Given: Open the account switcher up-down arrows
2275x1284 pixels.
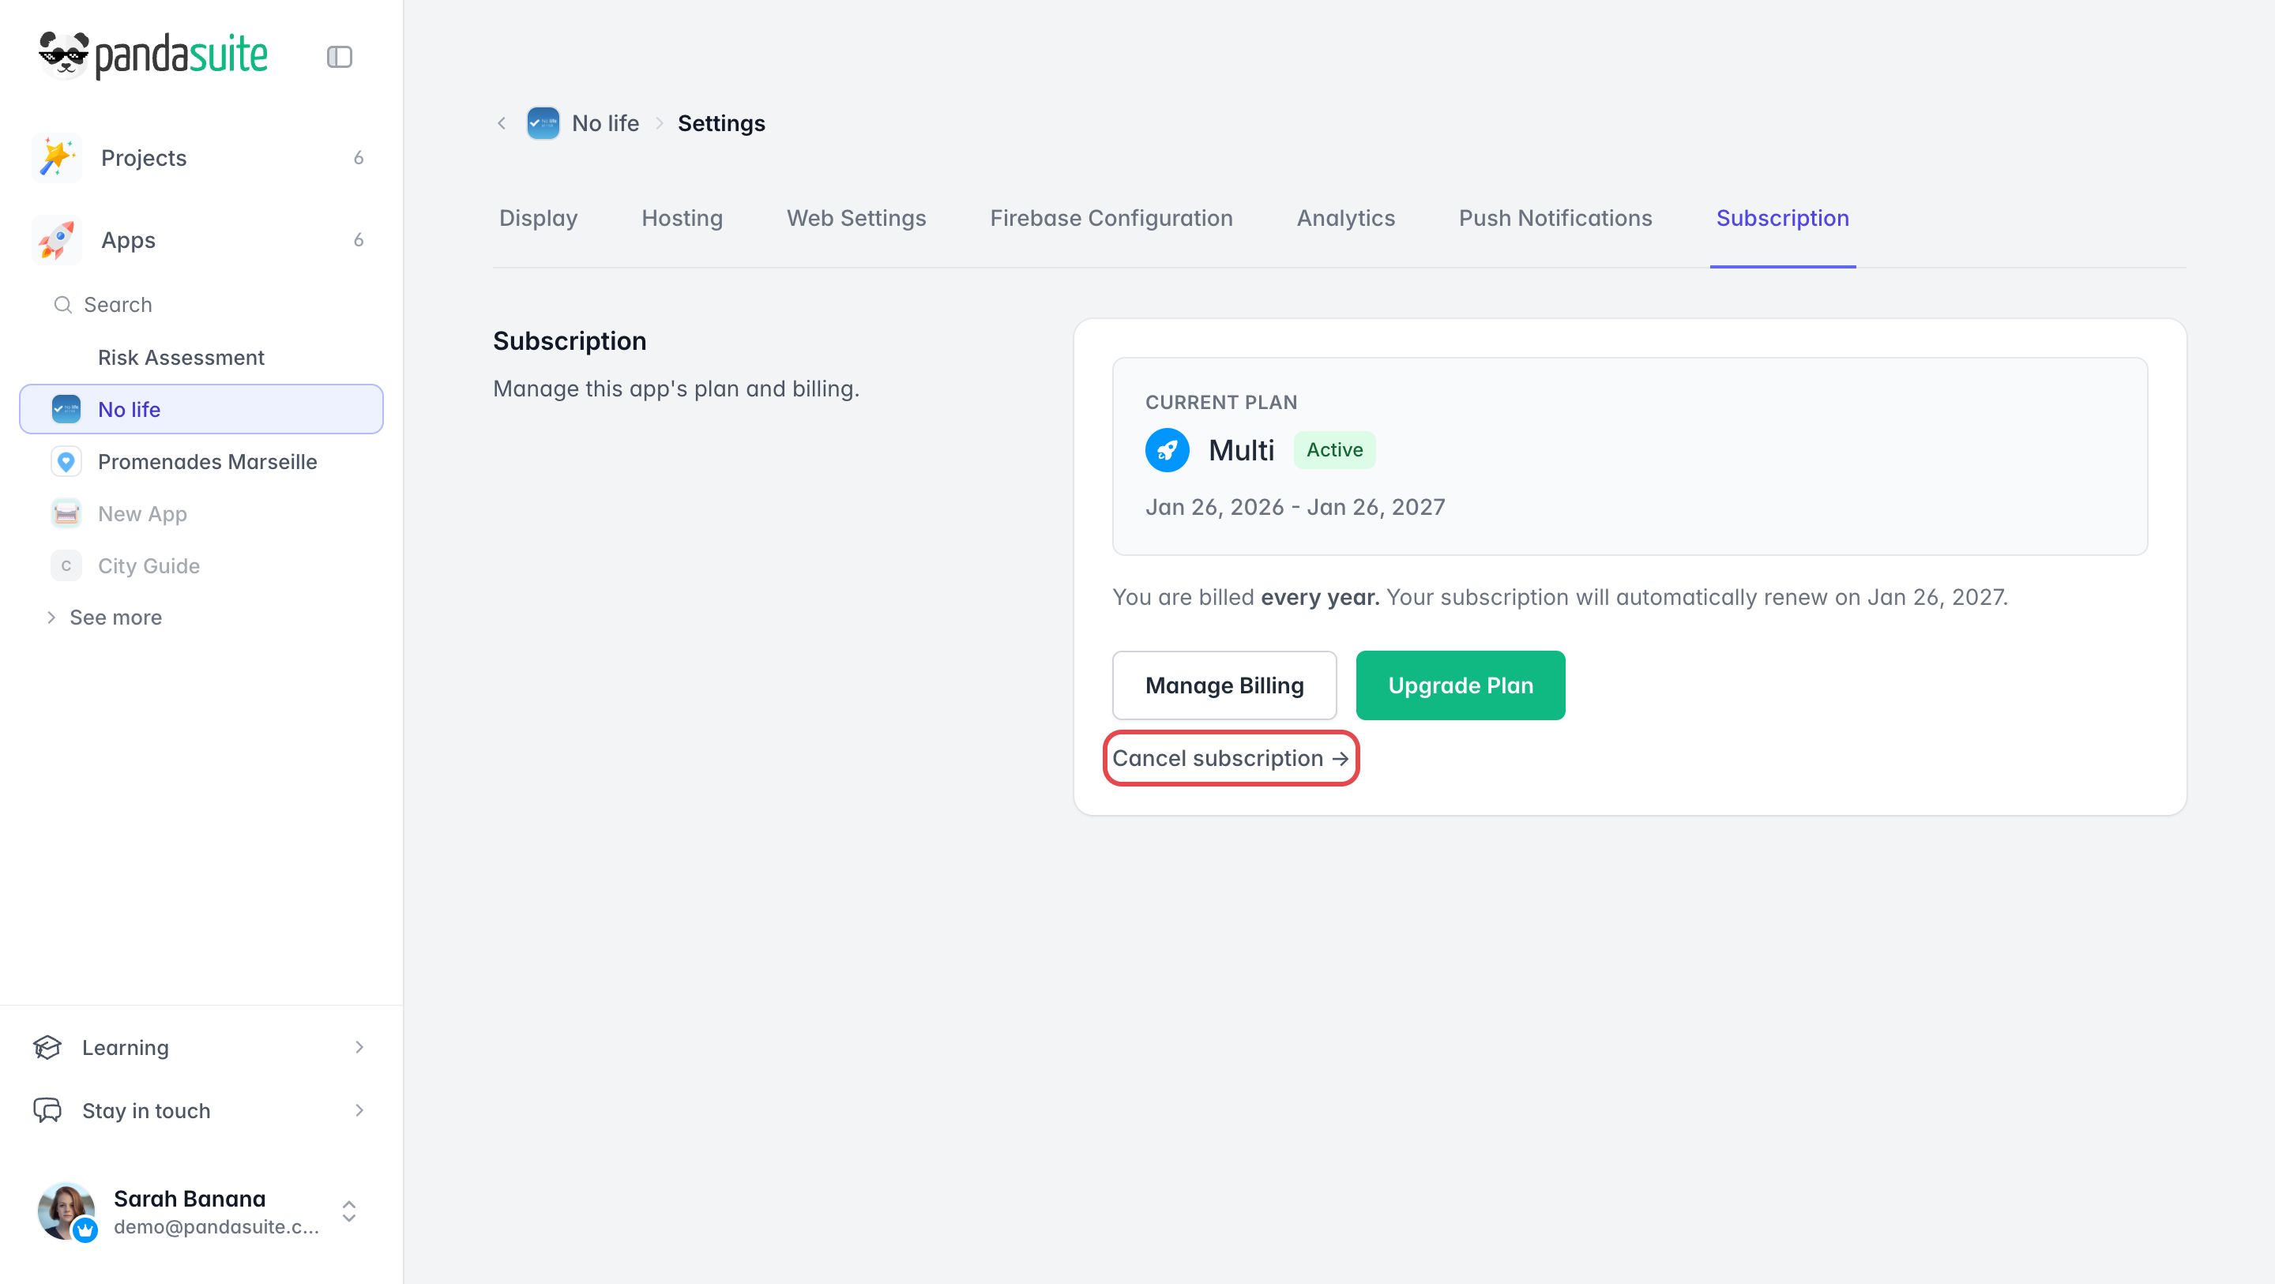Looking at the screenshot, I should coord(349,1211).
